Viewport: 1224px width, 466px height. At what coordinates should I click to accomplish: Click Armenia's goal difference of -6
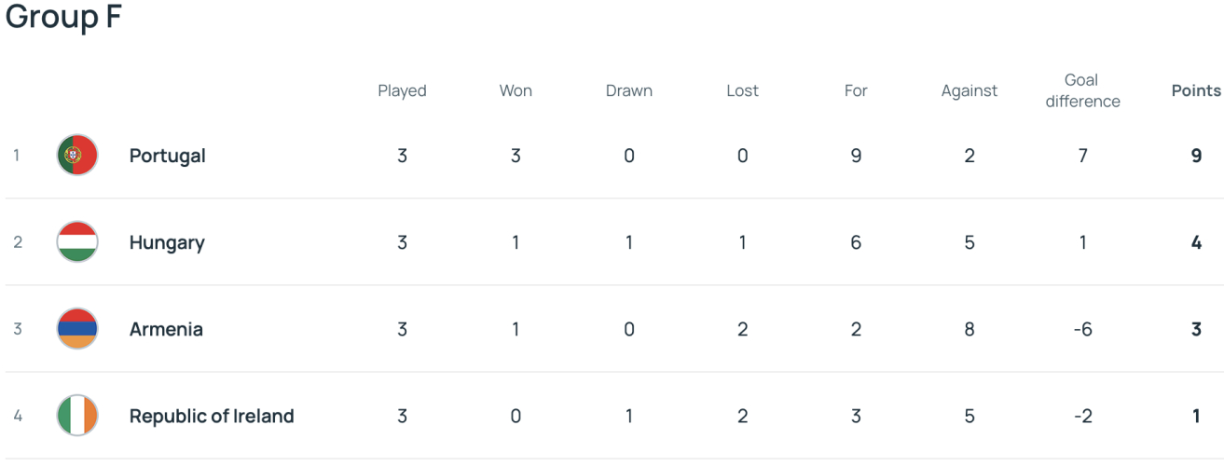click(x=1082, y=329)
